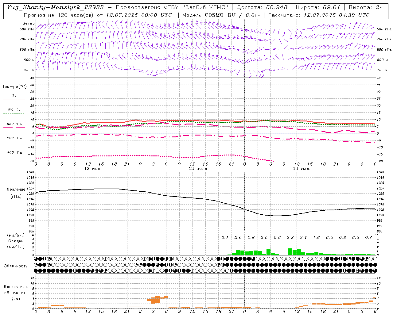The image size is (393, 314).
Task: Click the forecast header Прогноз на 120 часа(ов)
Action: [x=59, y=15]
